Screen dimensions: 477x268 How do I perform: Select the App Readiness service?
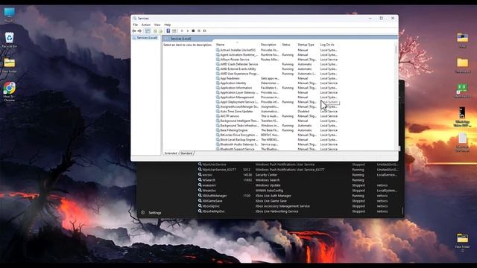tap(277, 78)
